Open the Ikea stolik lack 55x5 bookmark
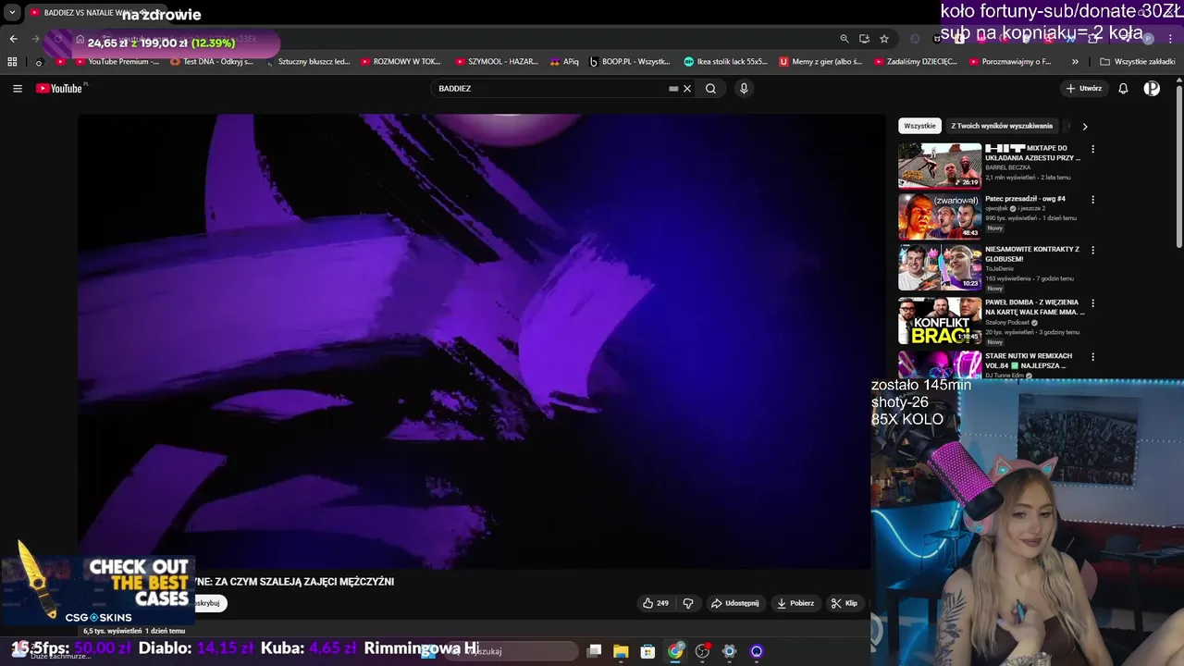 [726, 62]
